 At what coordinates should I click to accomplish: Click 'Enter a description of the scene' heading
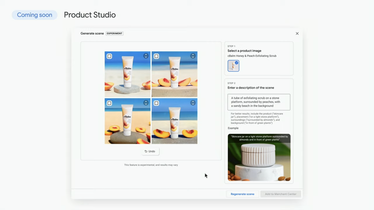point(251,88)
